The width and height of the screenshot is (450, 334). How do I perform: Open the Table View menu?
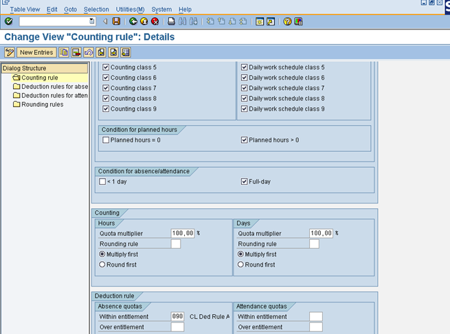coord(25,10)
